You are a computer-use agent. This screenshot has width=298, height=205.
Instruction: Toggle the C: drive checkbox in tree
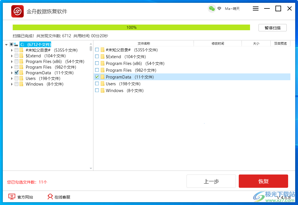(11, 45)
